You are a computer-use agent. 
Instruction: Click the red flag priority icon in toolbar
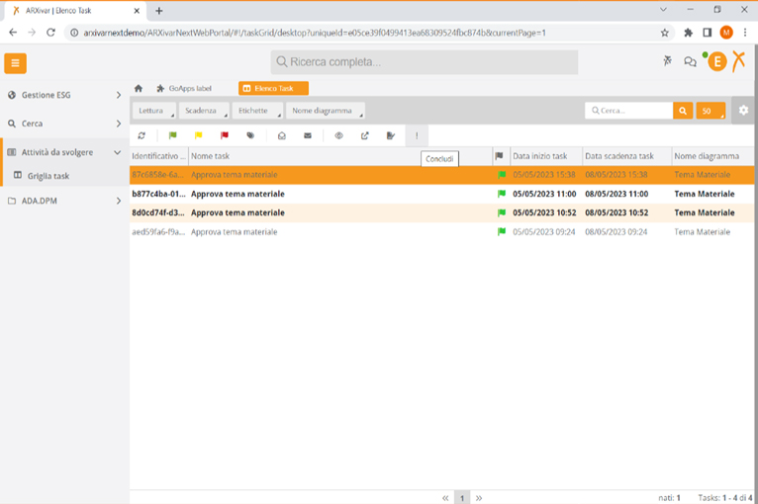click(225, 135)
